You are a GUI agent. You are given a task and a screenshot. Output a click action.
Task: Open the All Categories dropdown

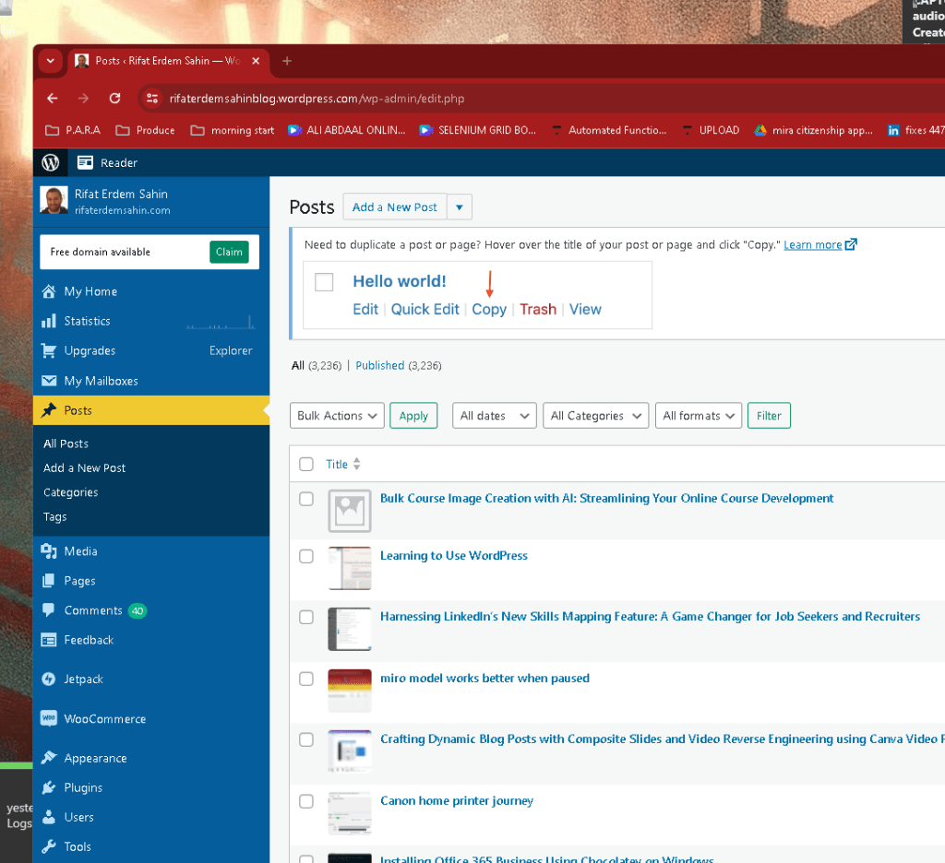(595, 416)
